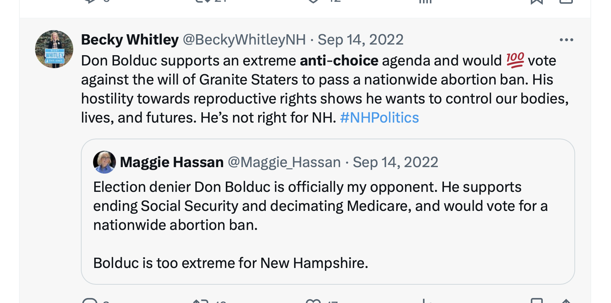Share Becky Whitley's tweet with the bottom share icon

[x=566, y=301]
